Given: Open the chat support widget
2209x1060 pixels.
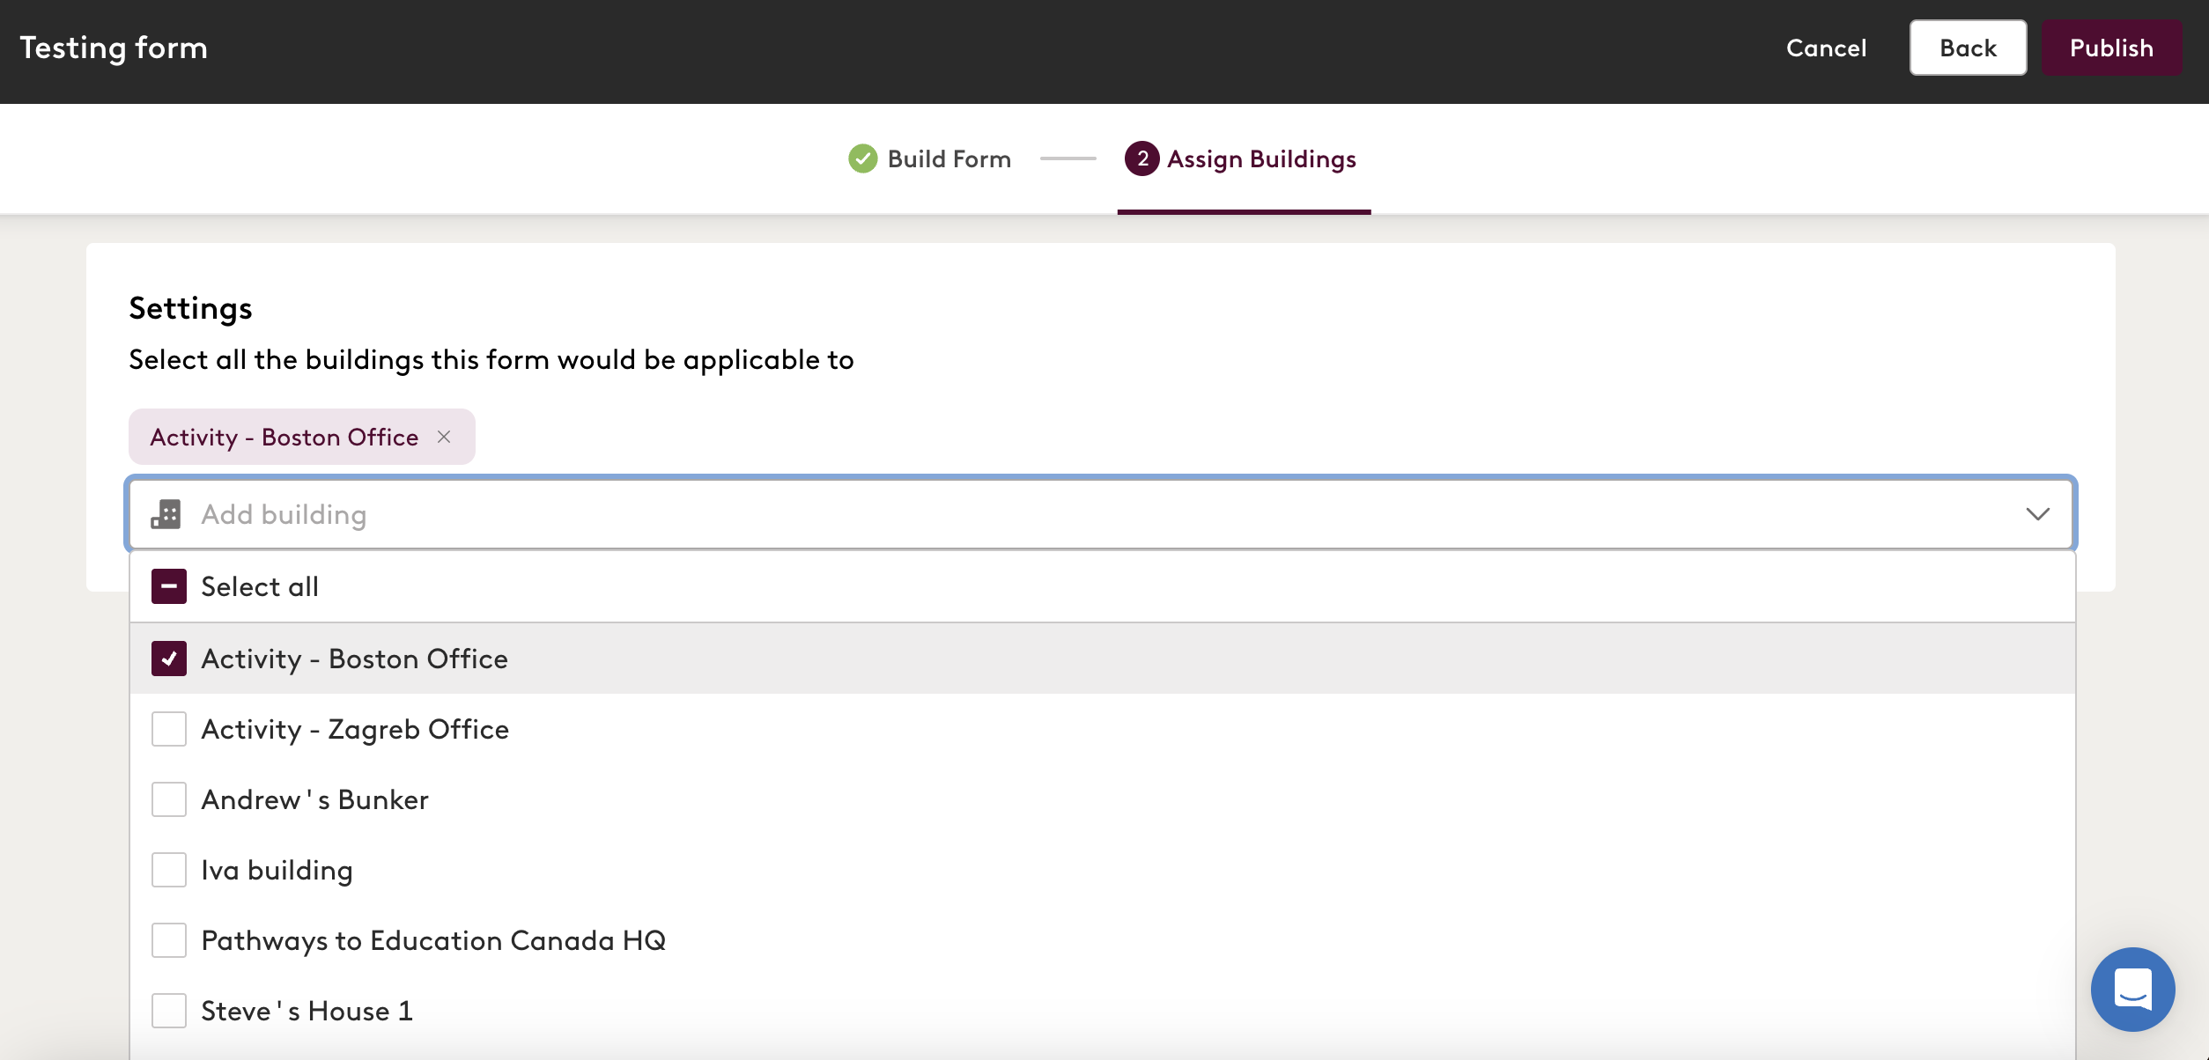Looking at the screenshot, I should click(2132, 989).
